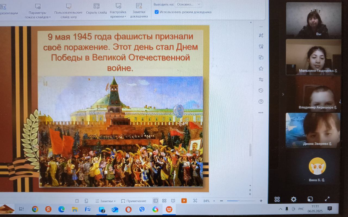Switch РУС input language indicator
This screenshot has width=348, height=217.
coord(301,209)
